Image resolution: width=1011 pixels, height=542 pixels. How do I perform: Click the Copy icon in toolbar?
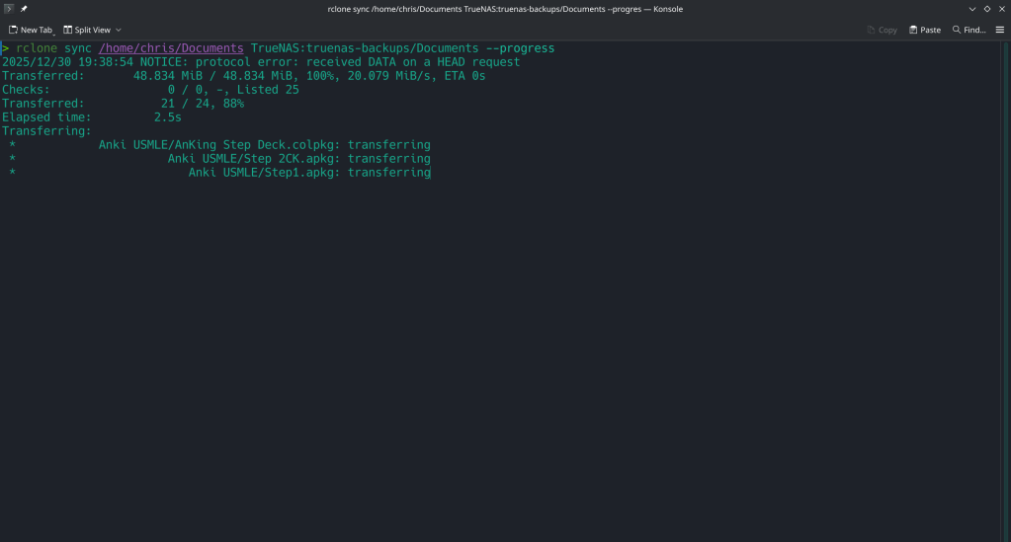tap(872, 30)
